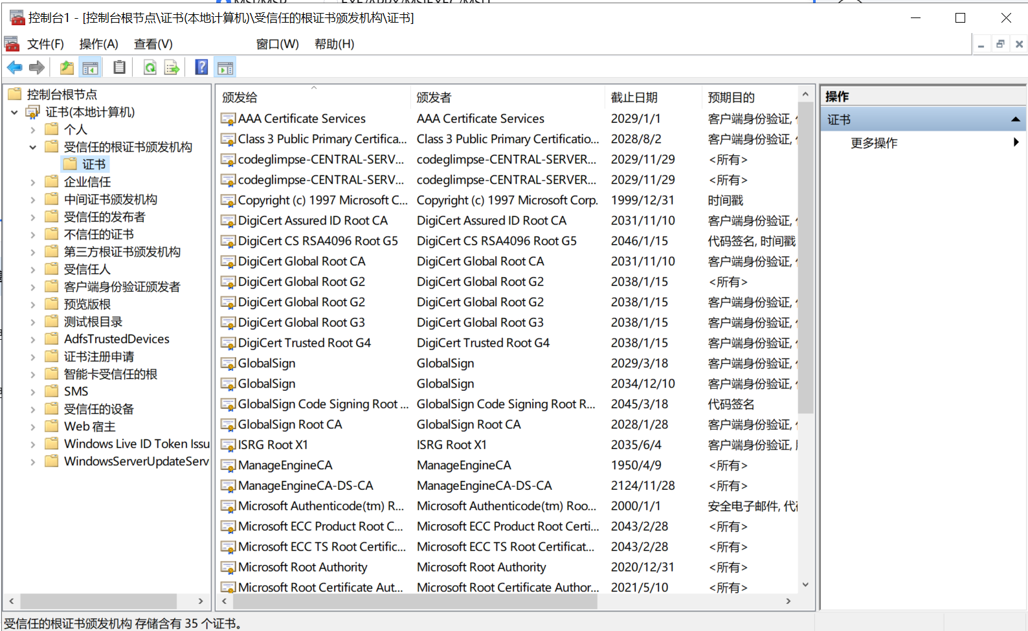
Task: Sort by the 颁发给 column header
Action: click(x=313, y=97)
